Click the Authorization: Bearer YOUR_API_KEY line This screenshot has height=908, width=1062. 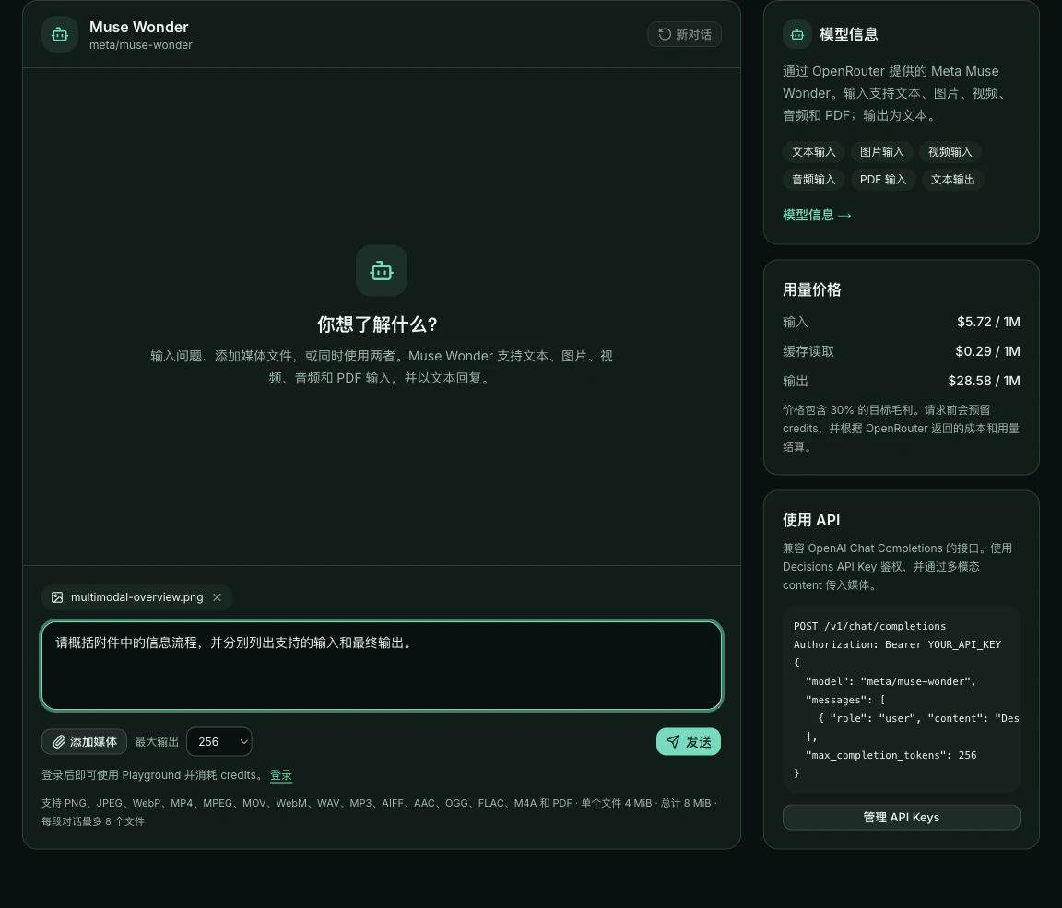pyautogui.click(x=897, y=644)
